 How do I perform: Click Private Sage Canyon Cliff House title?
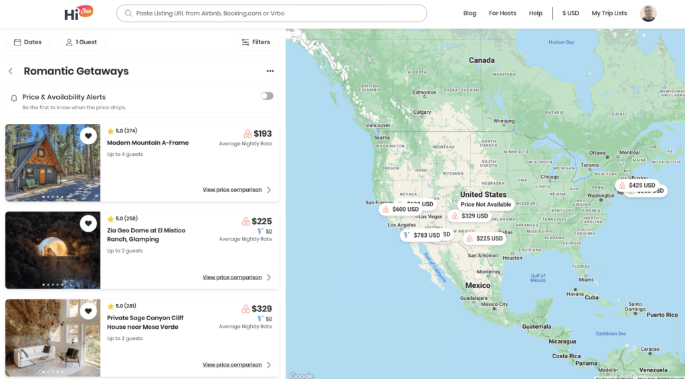tap(145, 322)
